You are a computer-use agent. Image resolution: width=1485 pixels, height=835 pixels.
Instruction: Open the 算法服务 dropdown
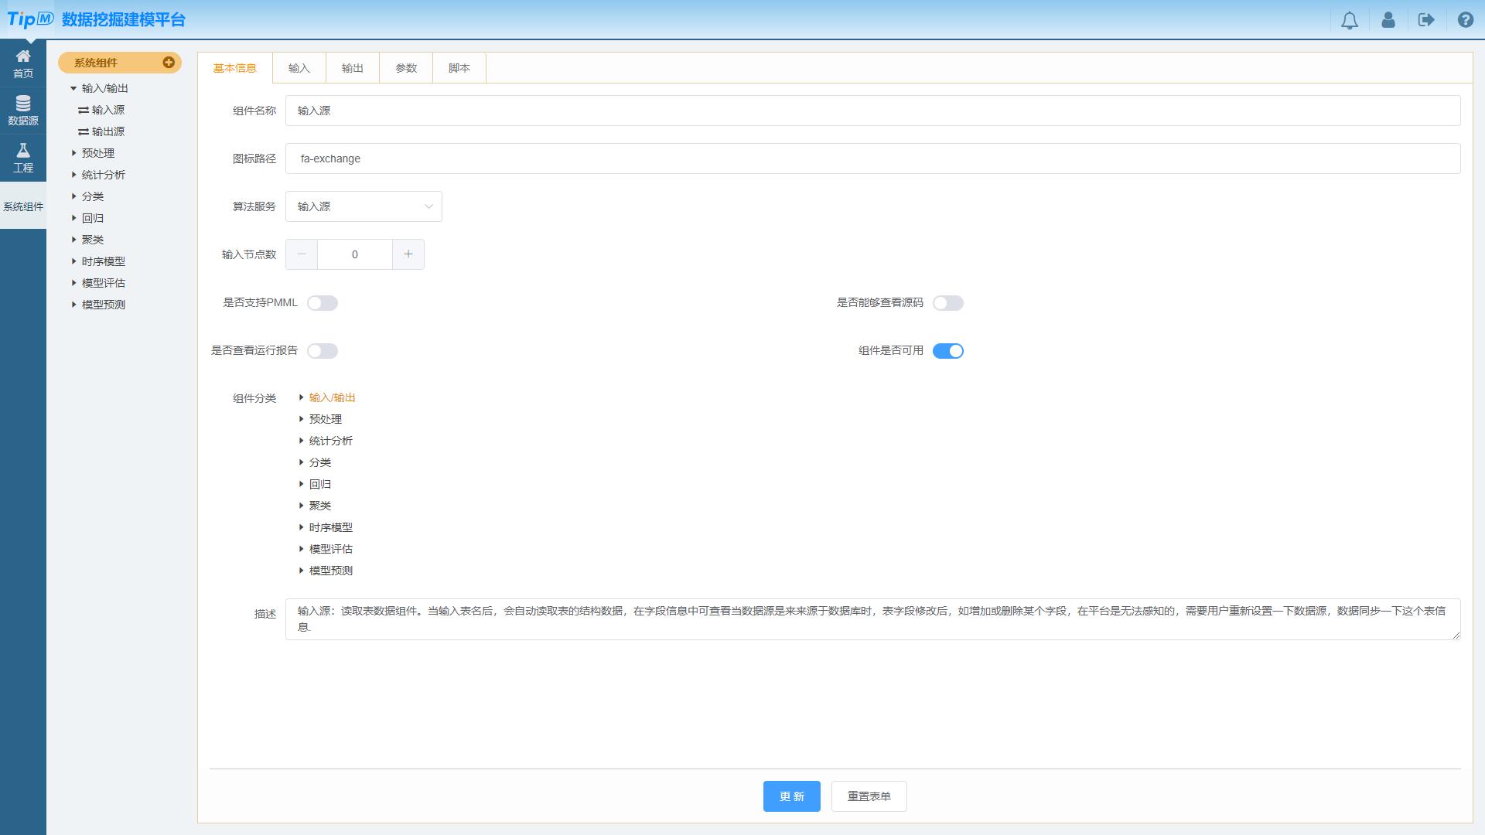(364, 206)
